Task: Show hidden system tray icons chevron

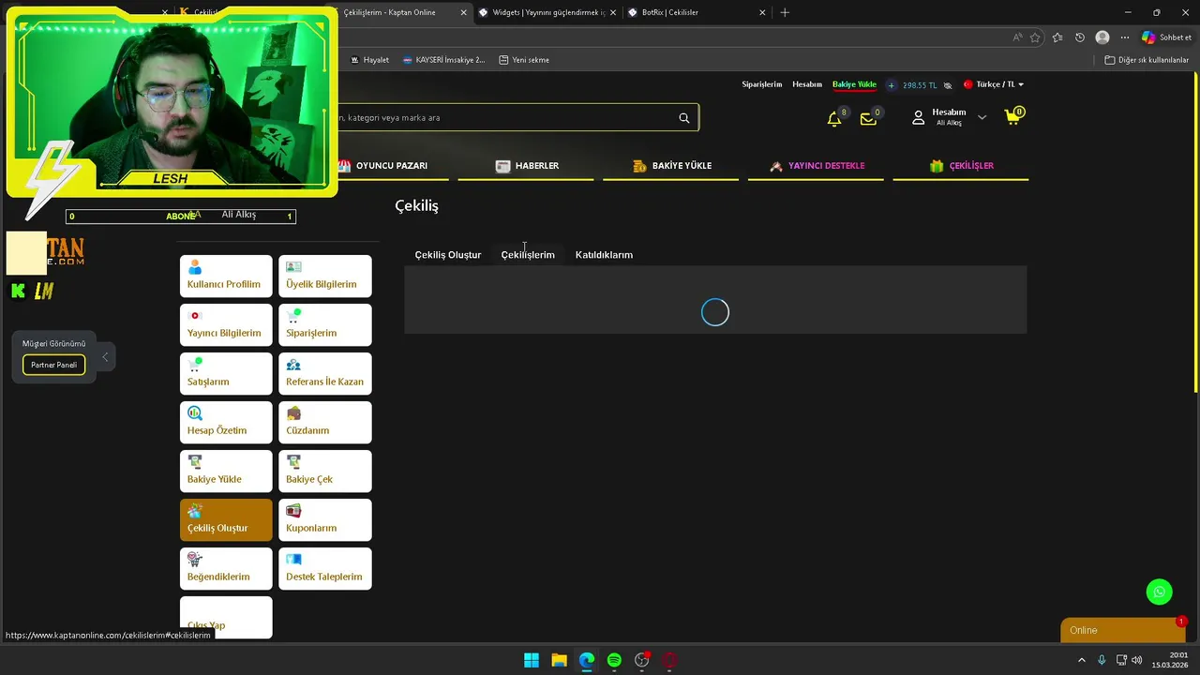Action: [1082, 660]
